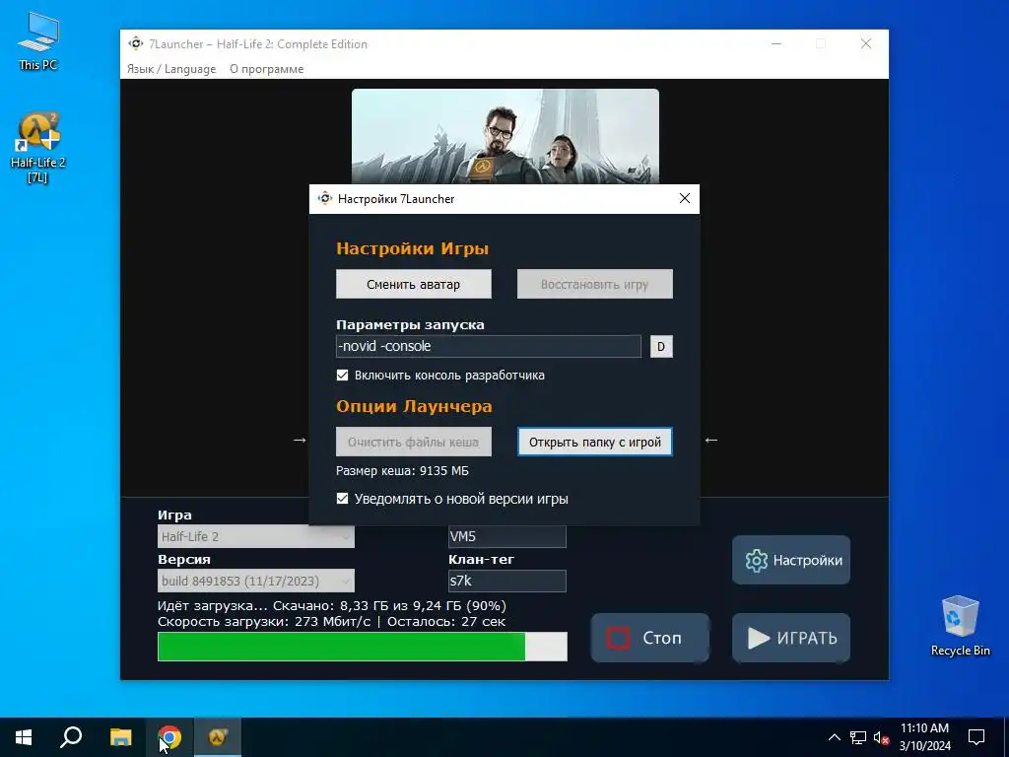Close the Настройки 7Launcher dialog
This screenshot has width=1009, height=757.
pyautogui.click(x=685, y=198)
